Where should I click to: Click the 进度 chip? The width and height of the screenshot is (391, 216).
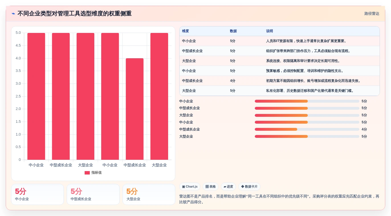click(x=228, y=187)
